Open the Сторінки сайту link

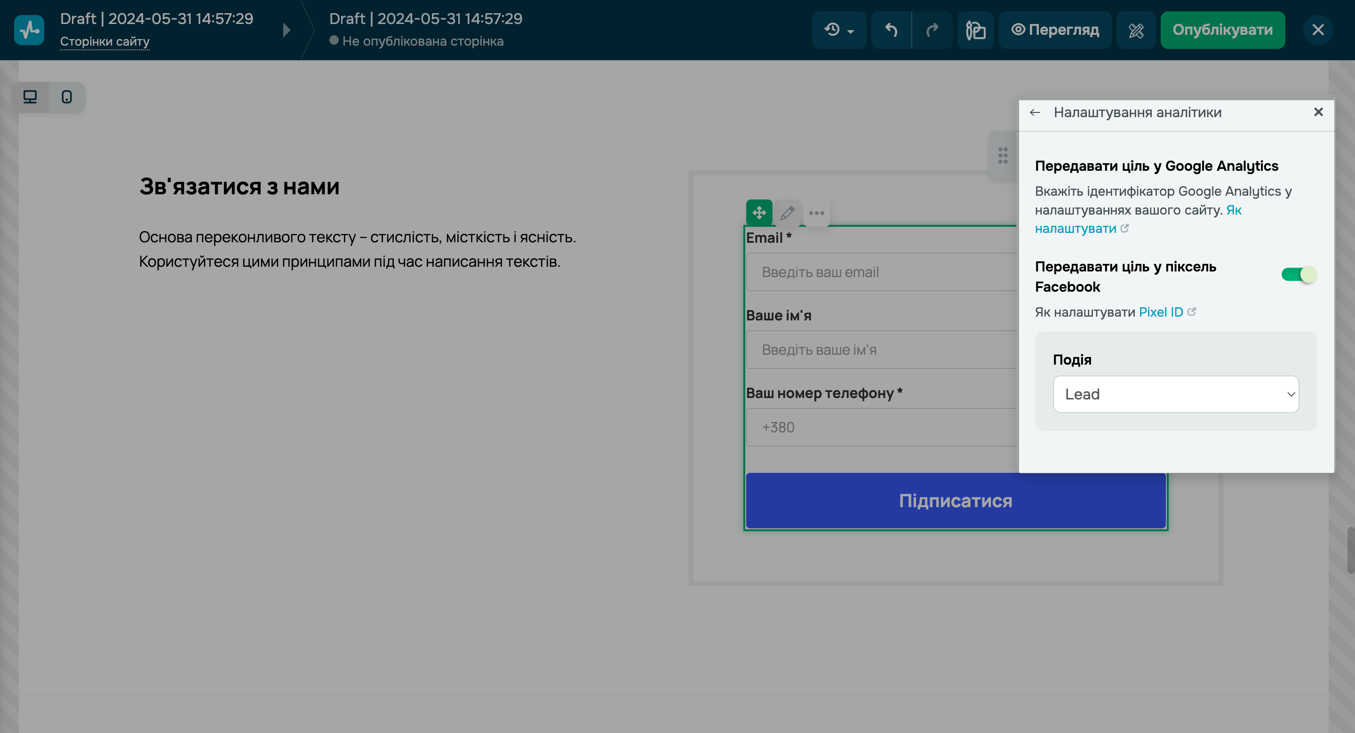(x=104, y=41)
